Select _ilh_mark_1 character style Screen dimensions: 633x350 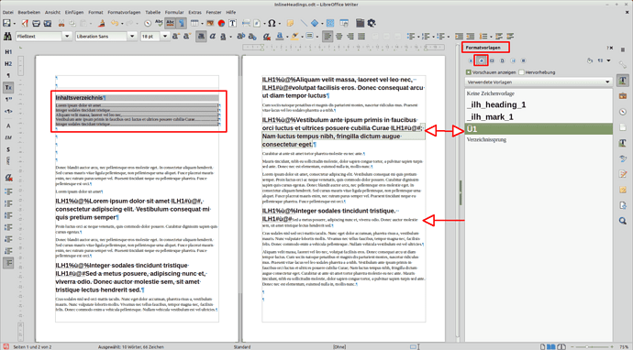click(x=539, y=117)
